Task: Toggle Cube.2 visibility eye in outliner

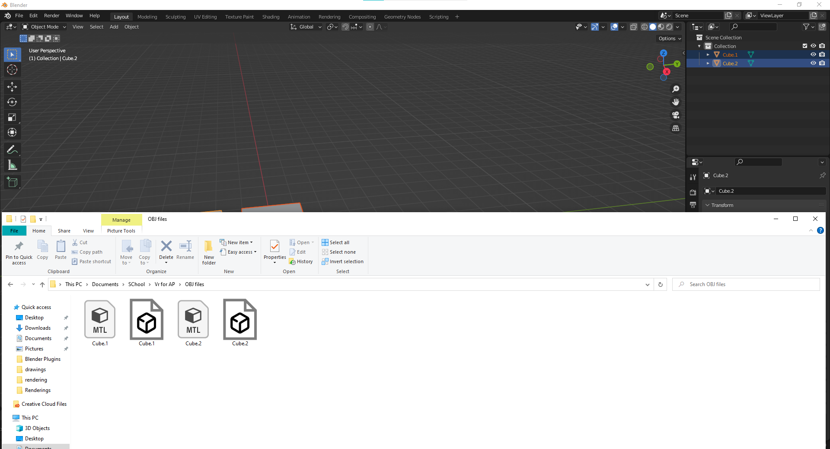Action: coord(813,63)
